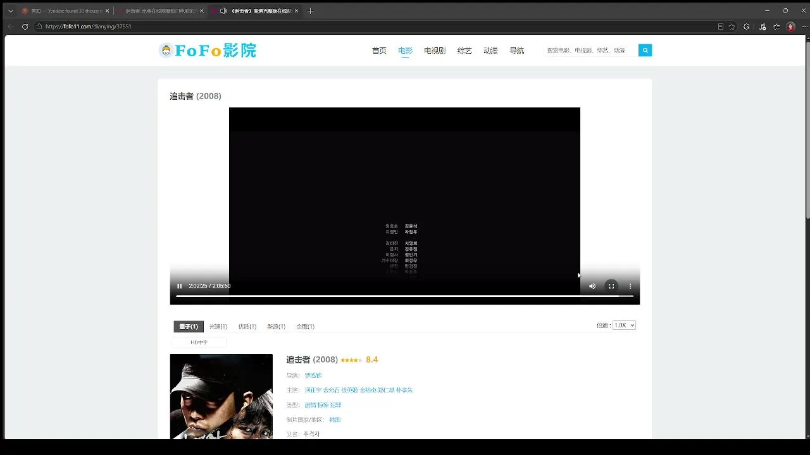810x455 pixels.
Task: Open a new browser tab
Action: (x=310, y=11)
